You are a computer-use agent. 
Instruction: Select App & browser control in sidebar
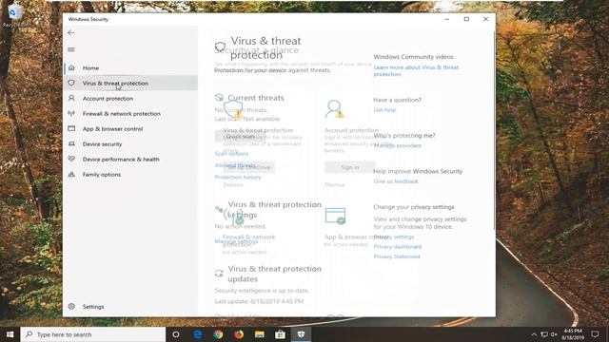click(x=130, y=129)
